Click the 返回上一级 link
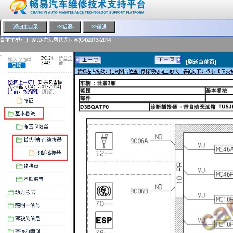 pyautogui.click(x=21, y=82)
